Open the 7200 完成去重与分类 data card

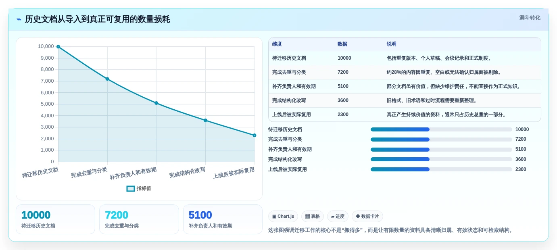coord(139,219)
